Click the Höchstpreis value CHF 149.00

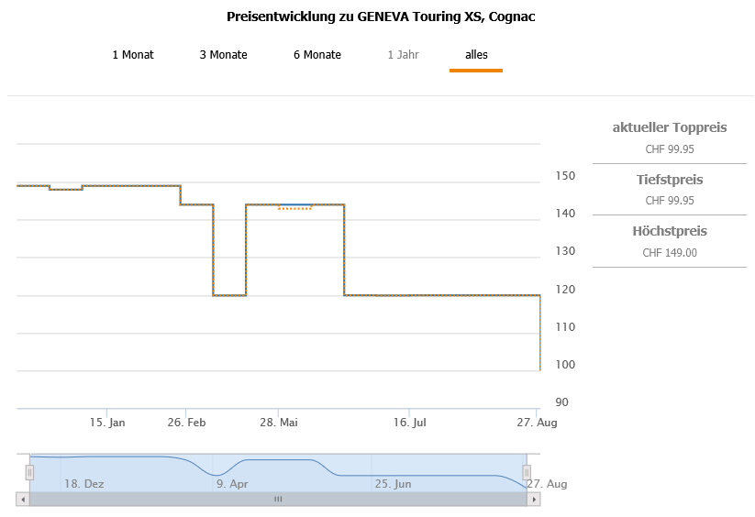(670, 253)
